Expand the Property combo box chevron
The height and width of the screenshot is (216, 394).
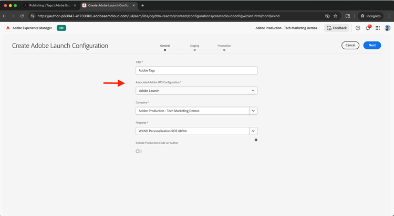click(x=253, y=131)
